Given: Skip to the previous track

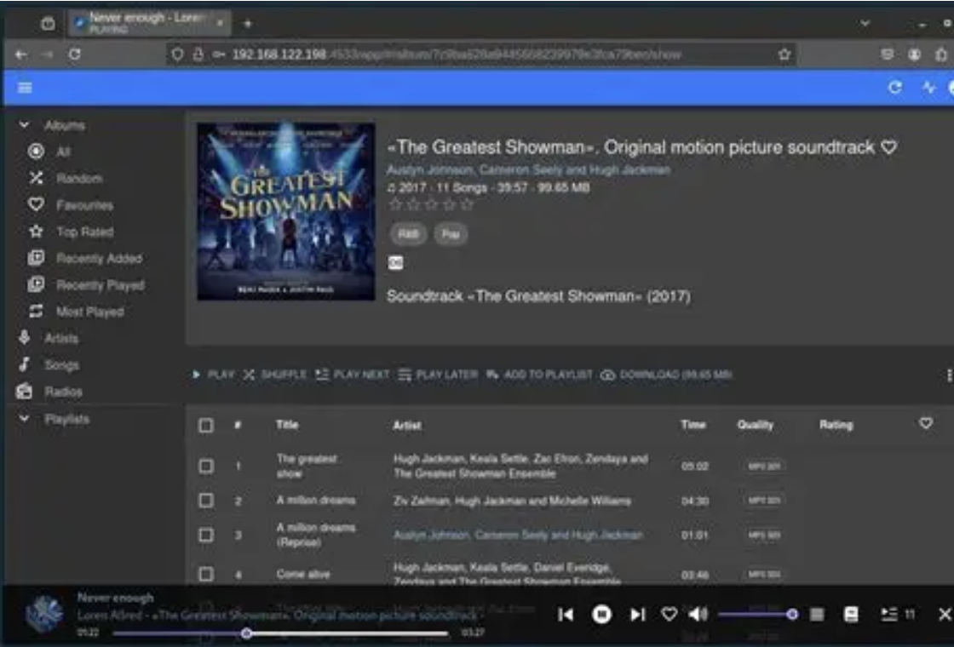Looking at the screenshot, I should [x=566, y=614].
